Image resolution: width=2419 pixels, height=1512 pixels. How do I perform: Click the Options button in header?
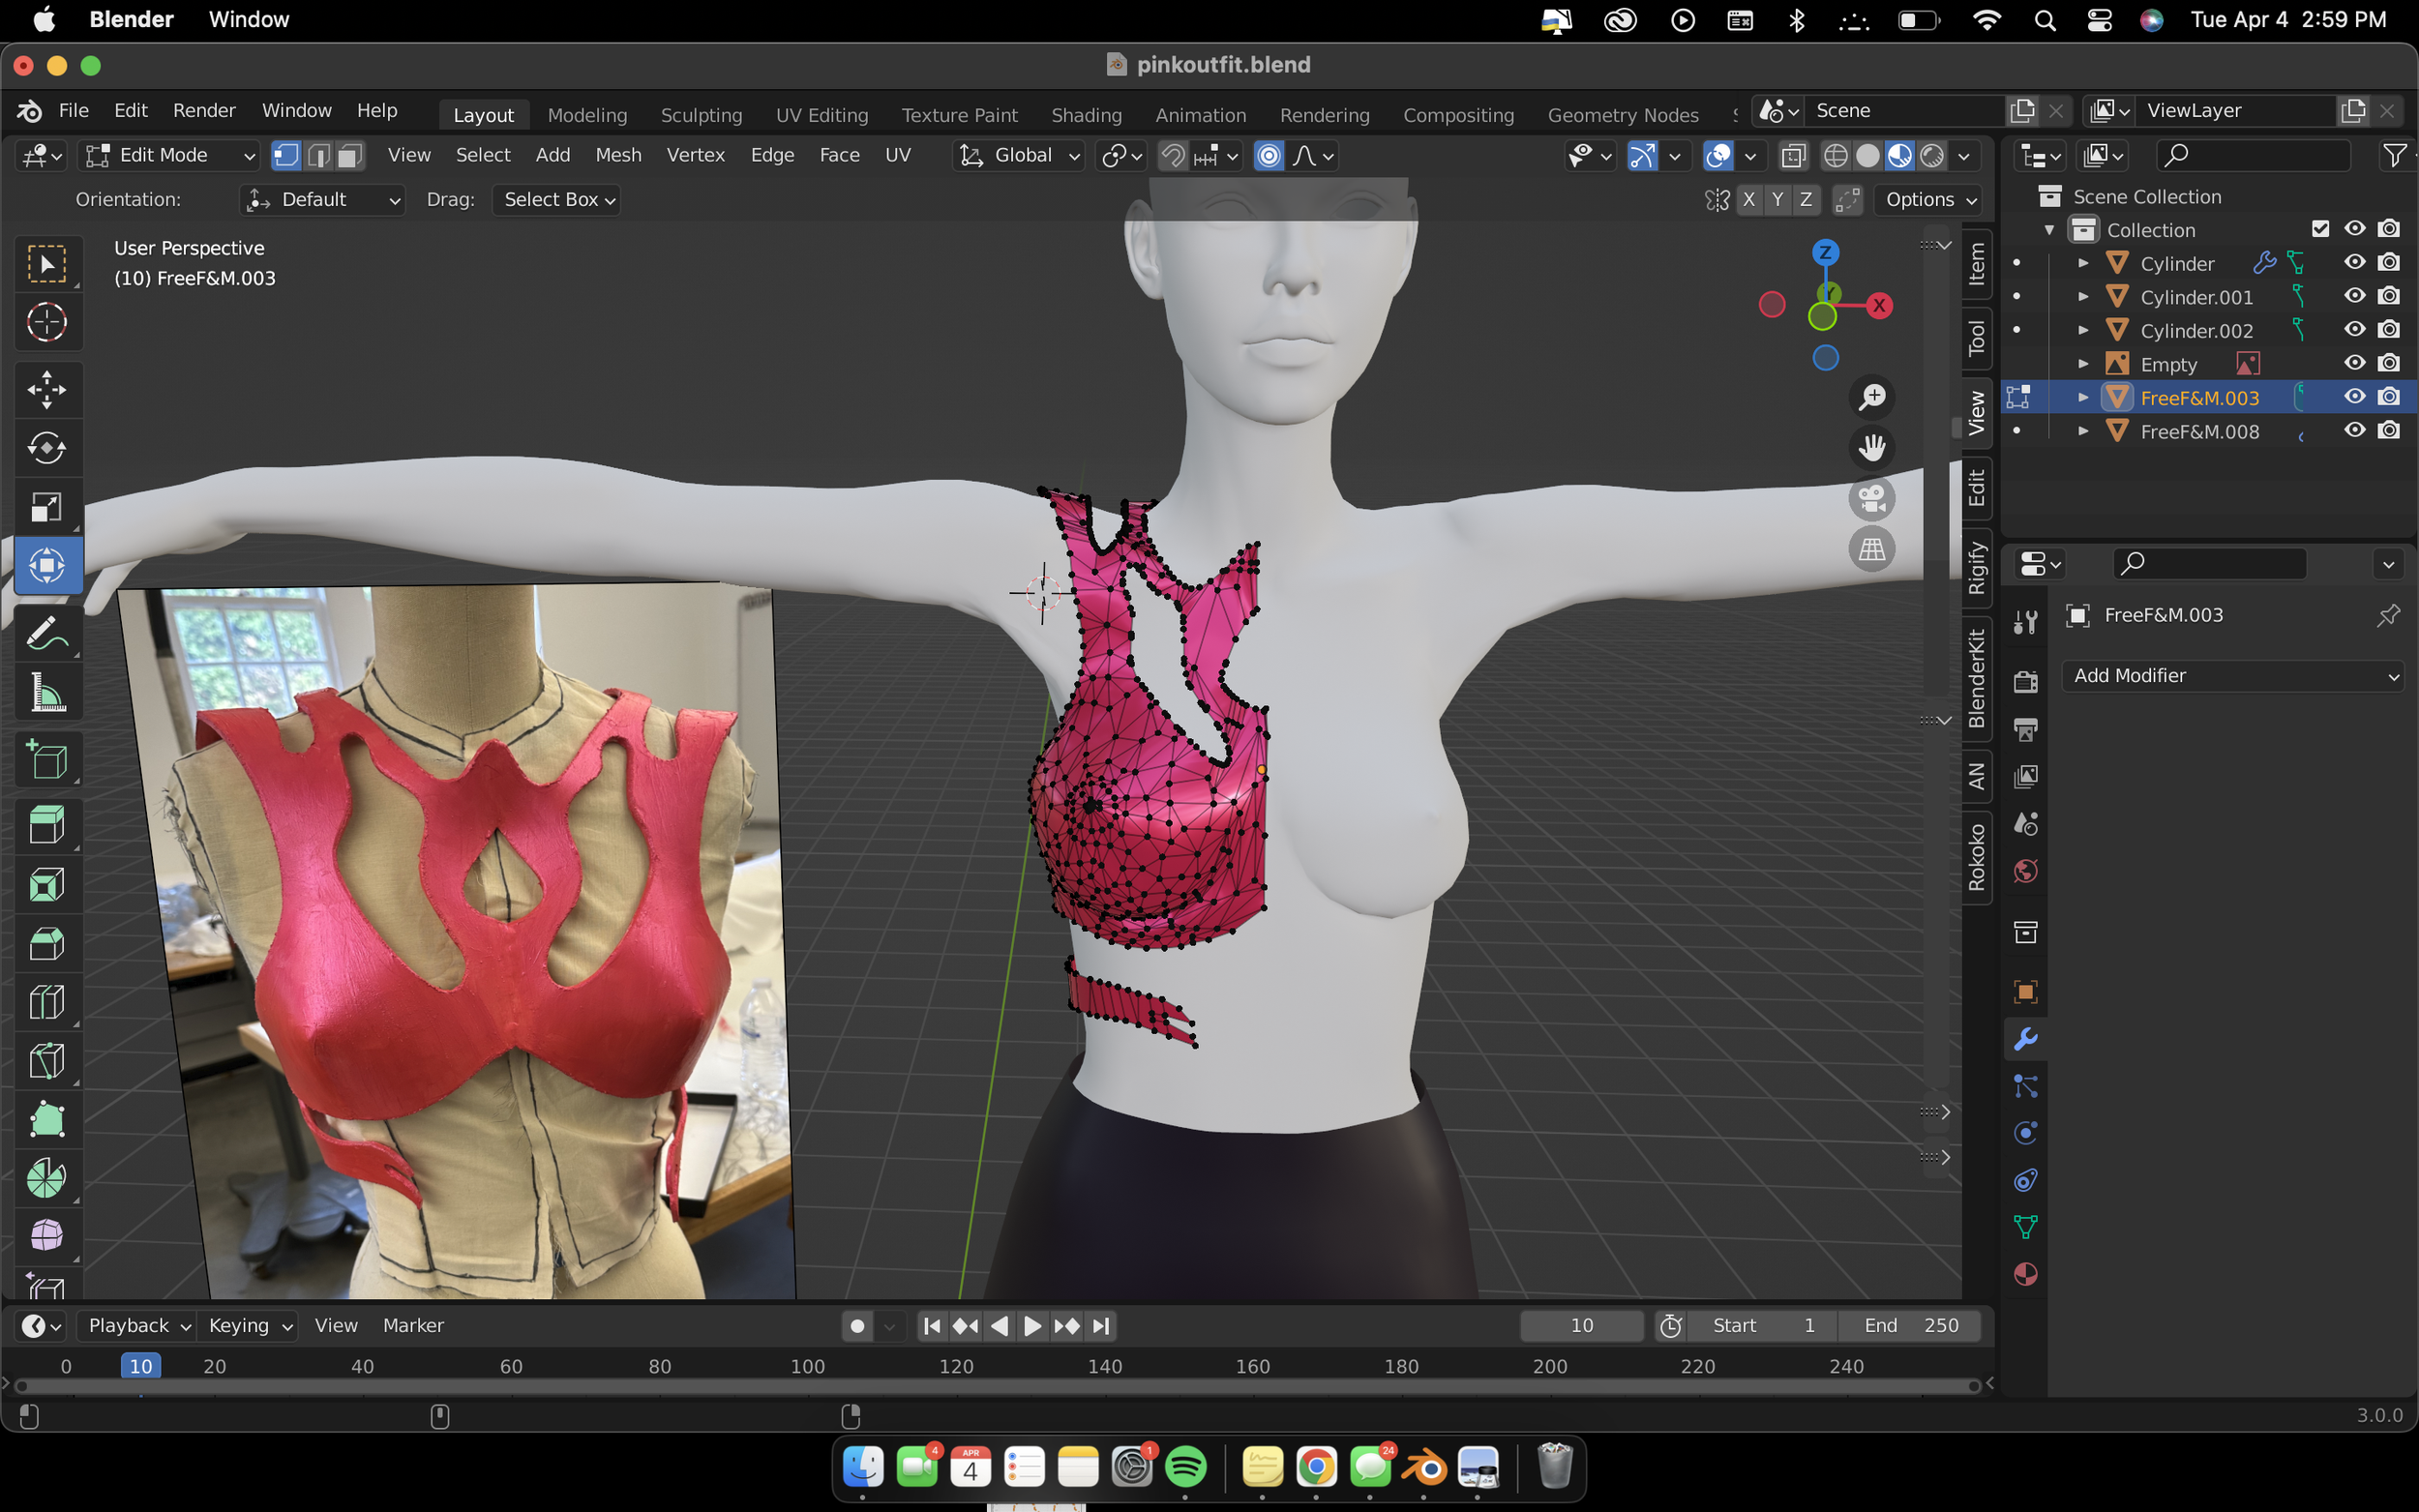[x=1929, y=199]
